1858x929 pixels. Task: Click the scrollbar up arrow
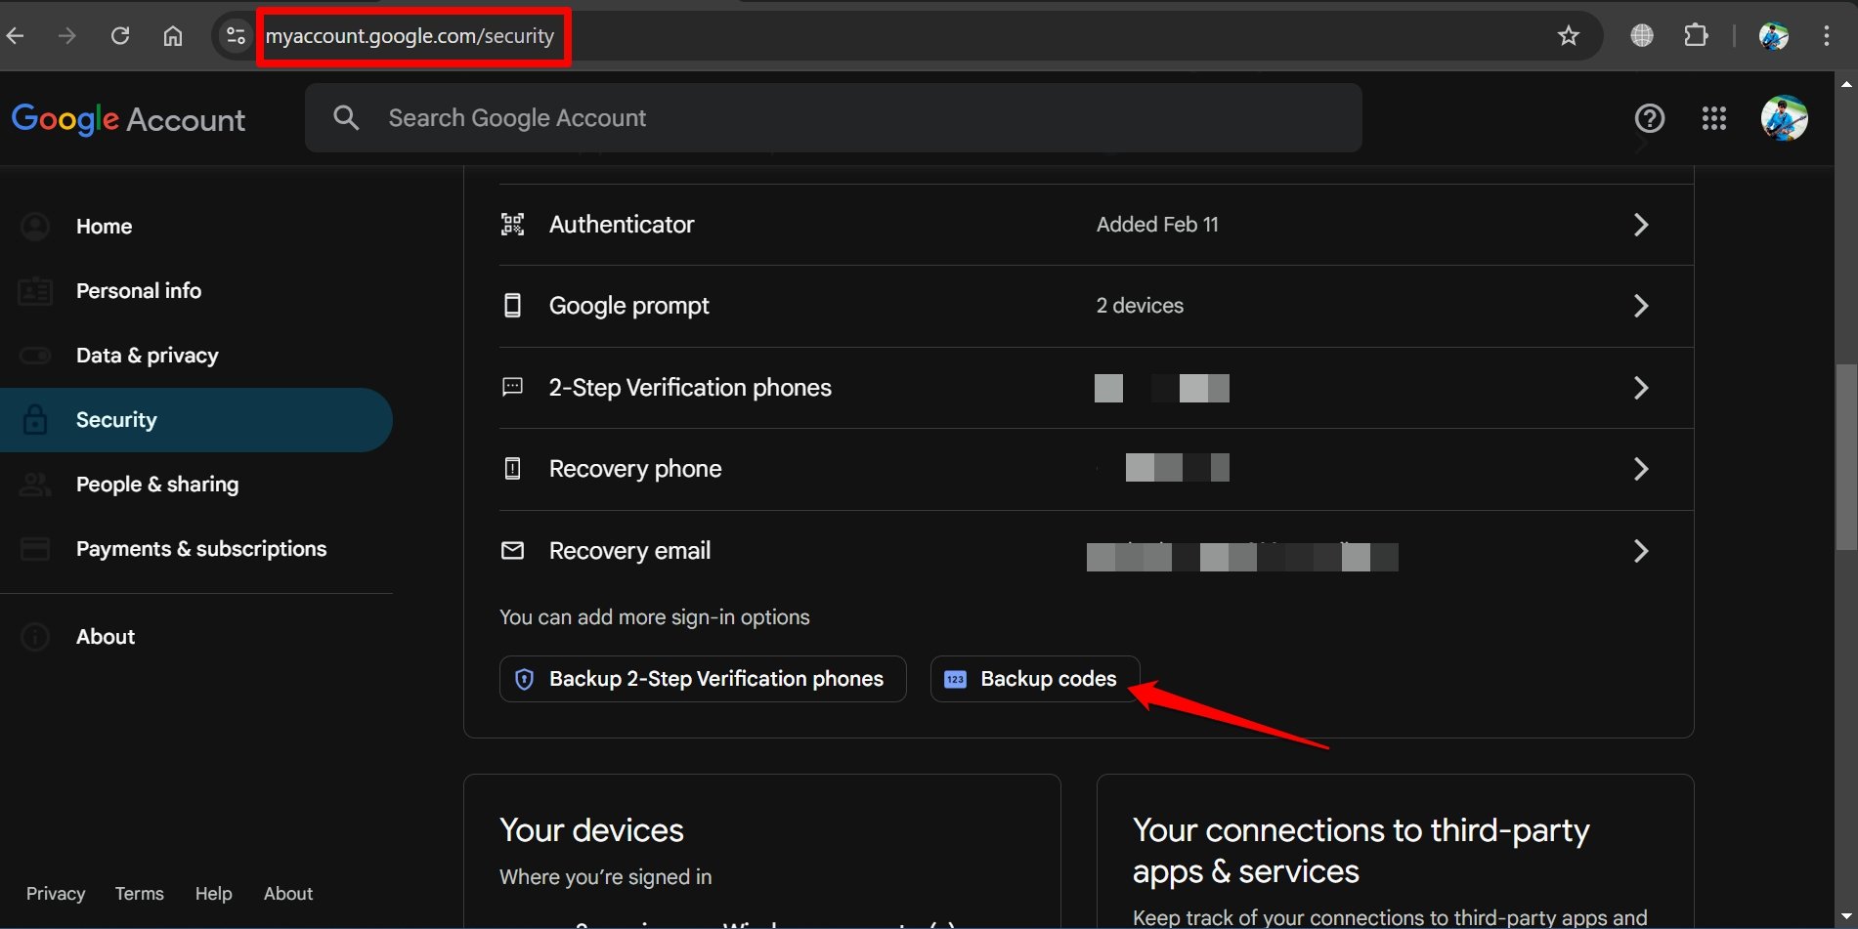(x=1846, y=84)
